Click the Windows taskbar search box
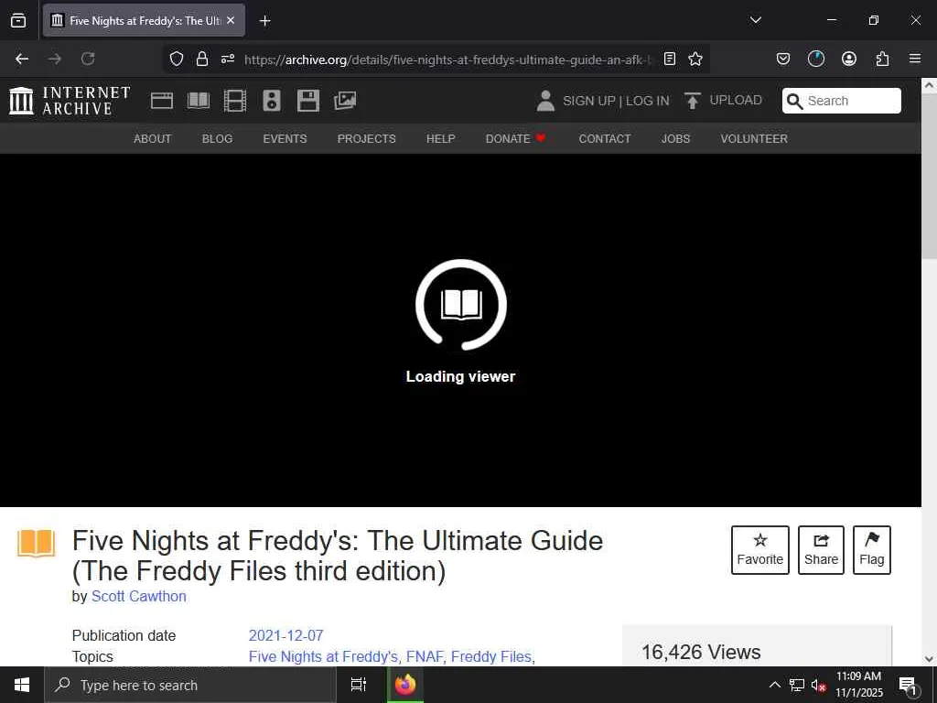Viewport: 937px width, 703px height. (x=190, y=685)
